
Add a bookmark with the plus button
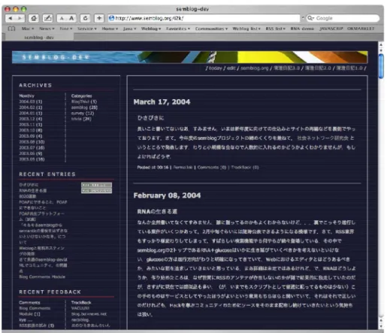coord(99,18)
